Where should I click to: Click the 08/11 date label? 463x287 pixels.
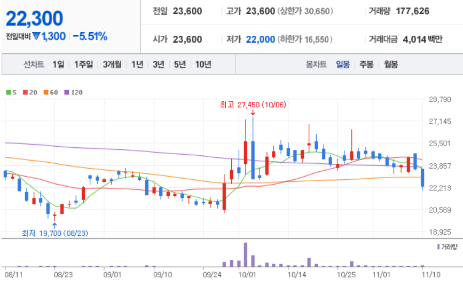pyautogui.click(x=13, y=275)
